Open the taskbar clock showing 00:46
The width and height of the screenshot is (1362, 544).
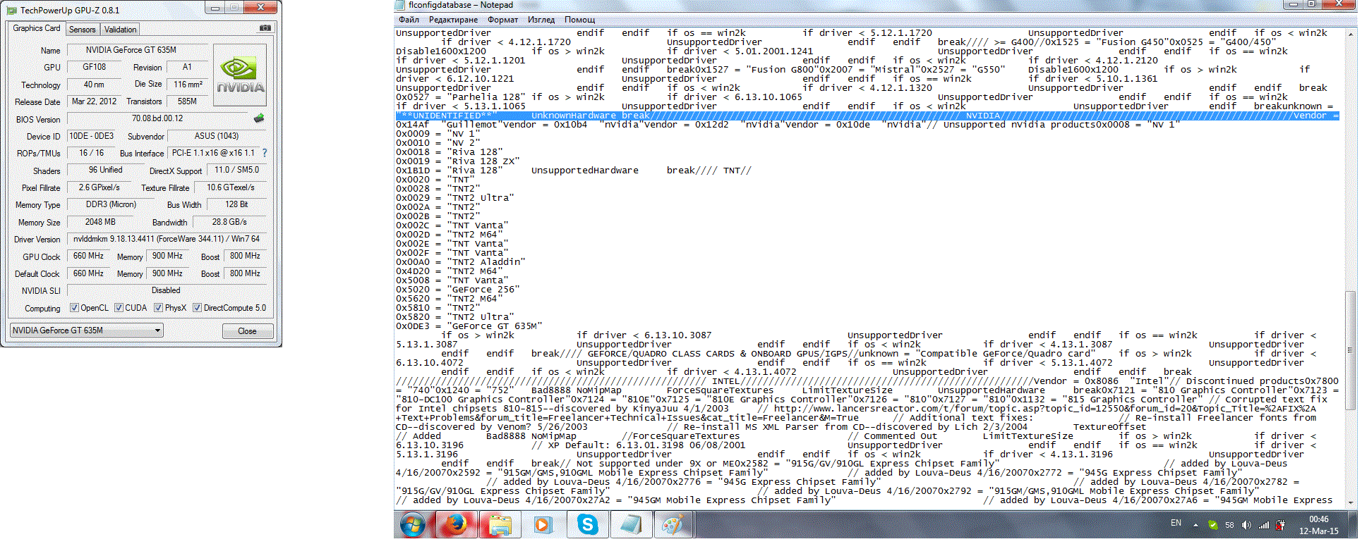click(1319, 525)
